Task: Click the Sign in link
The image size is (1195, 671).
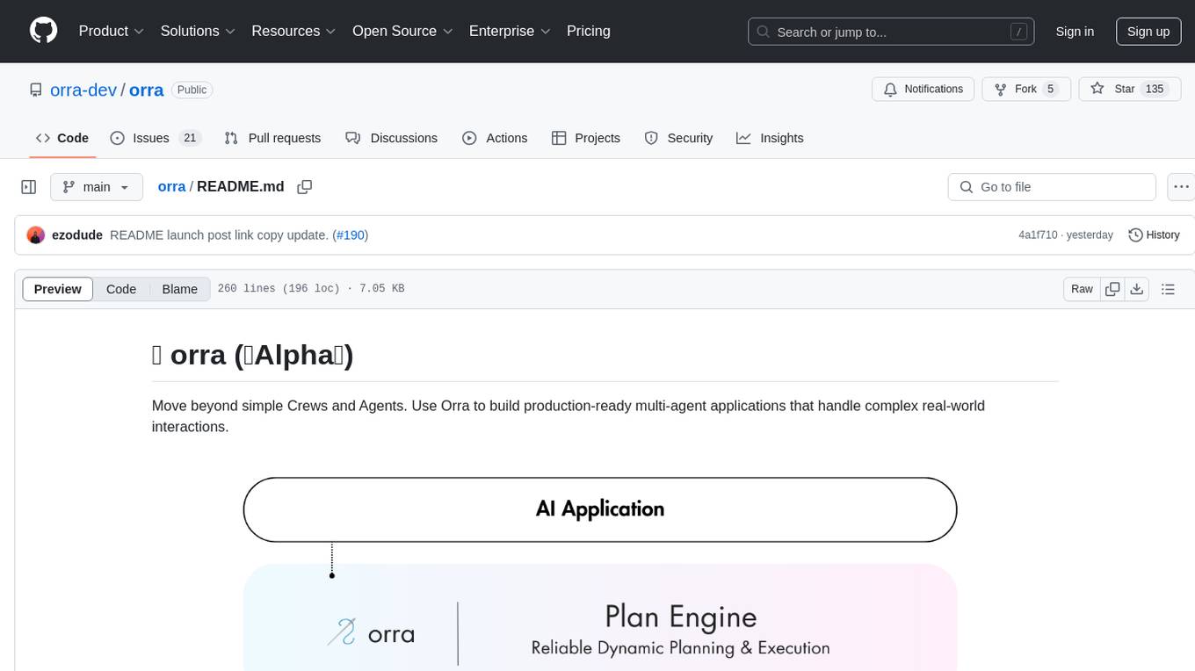Action: [x=1075, y=32]
